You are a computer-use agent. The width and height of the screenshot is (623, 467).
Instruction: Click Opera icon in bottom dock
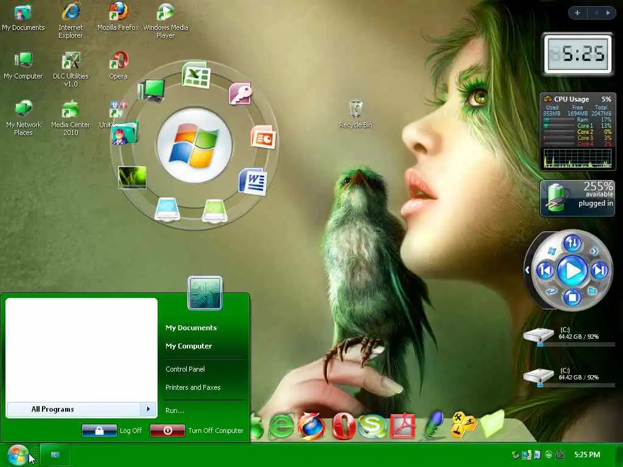(343, 426)
